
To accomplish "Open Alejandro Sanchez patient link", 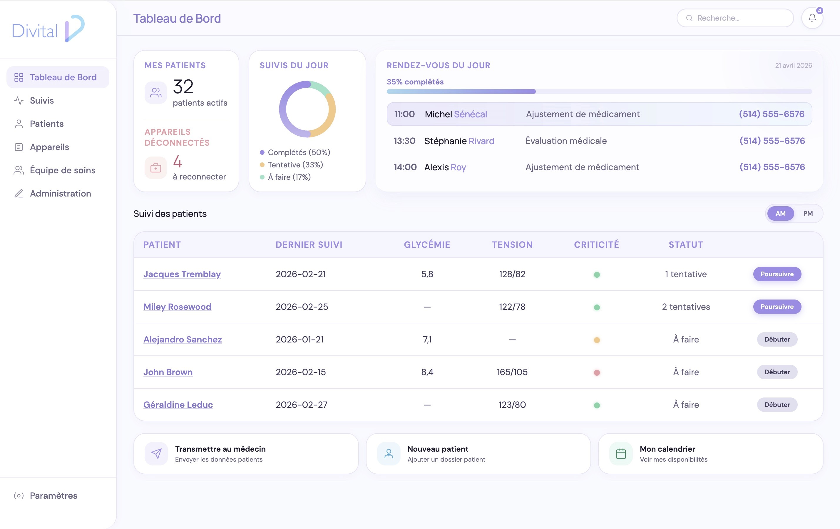I will [183, 339].
